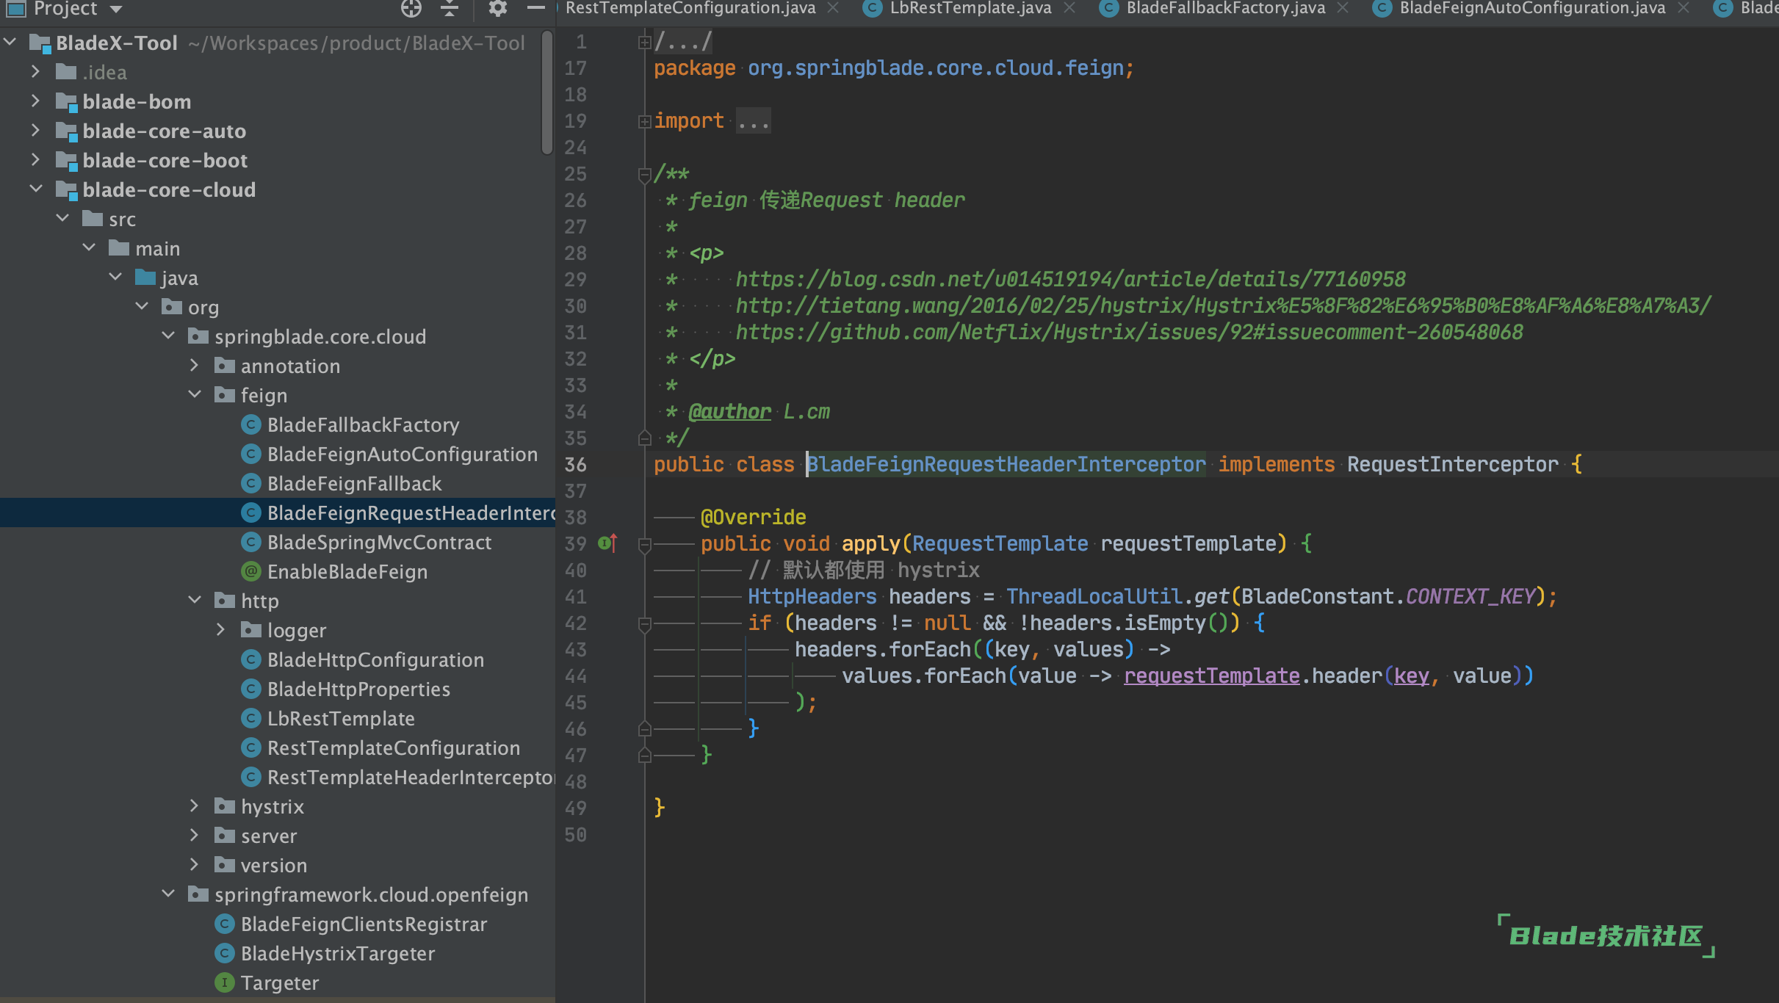The image size is (1779, 1003).
Task: Click the springframework.cloud.openfeign package folder icon
Action: pos(198,894)
